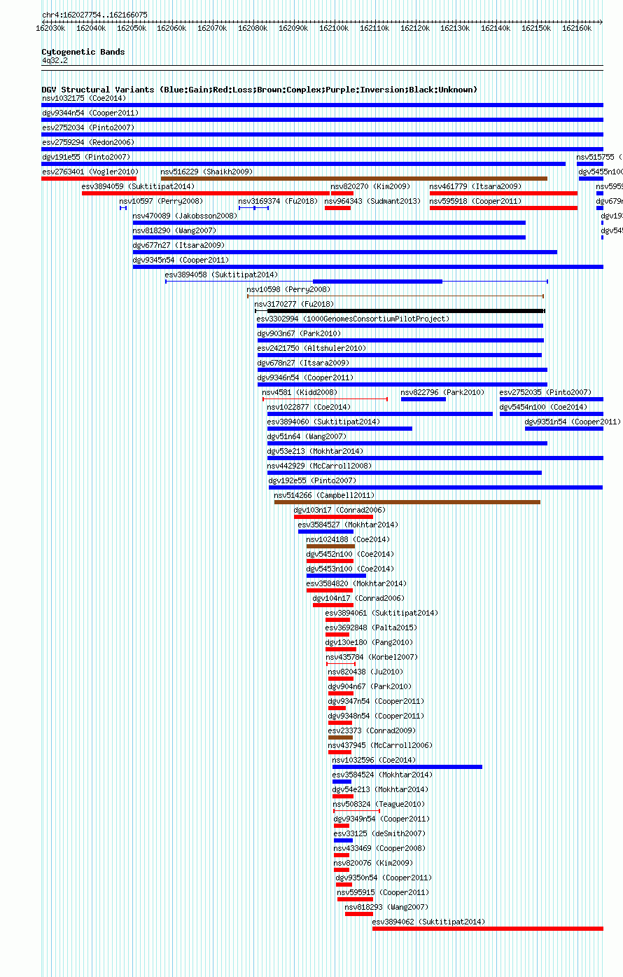Click the nsv470089 (Jakobsson2008) variant label

click(x=185, y=216)
